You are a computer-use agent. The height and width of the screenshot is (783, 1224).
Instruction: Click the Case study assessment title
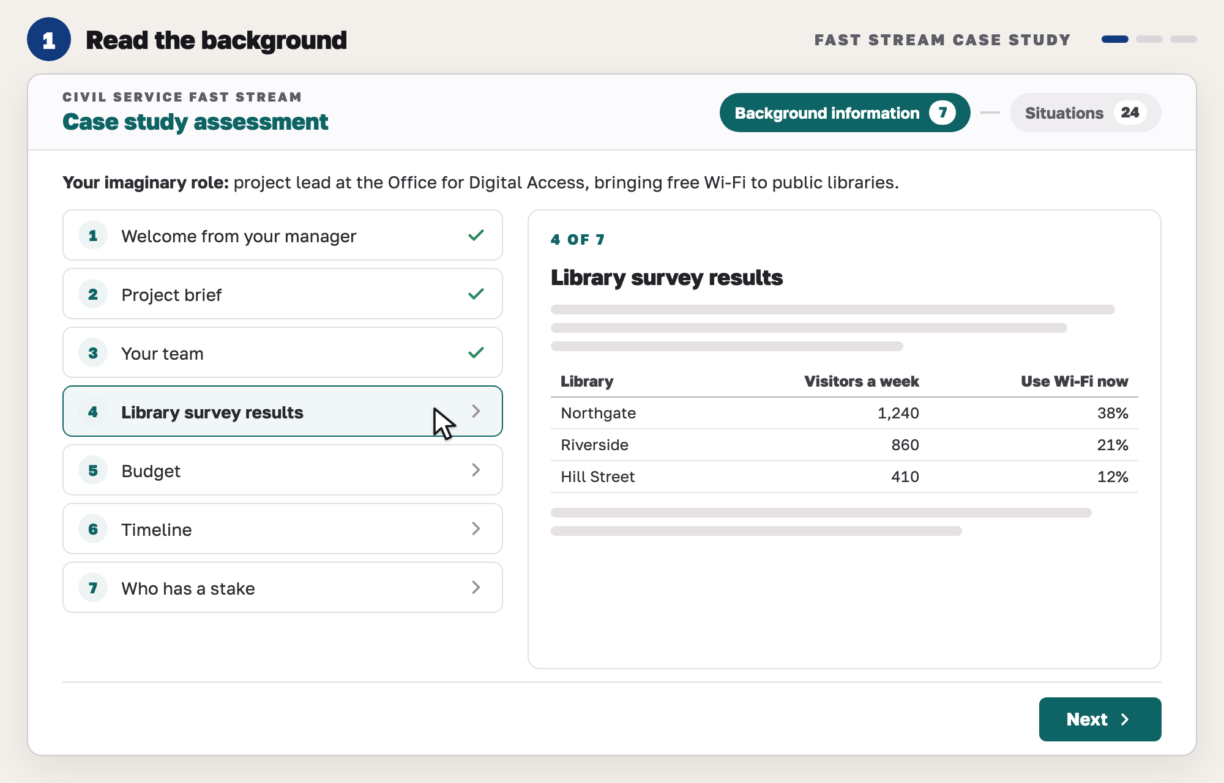click(x=195, y=122)
